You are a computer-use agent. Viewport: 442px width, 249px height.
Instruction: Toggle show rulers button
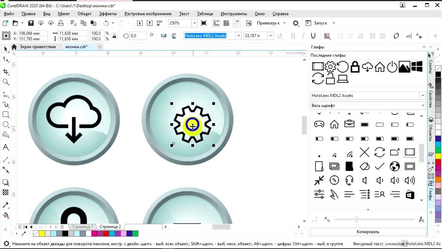click(216, 23)
